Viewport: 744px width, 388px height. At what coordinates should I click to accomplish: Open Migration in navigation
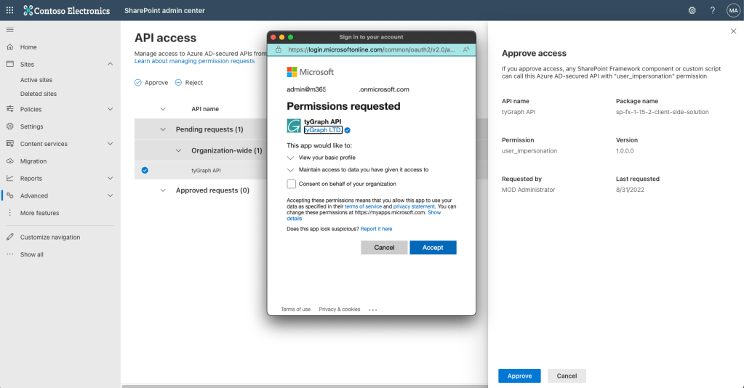pos(33,161)
